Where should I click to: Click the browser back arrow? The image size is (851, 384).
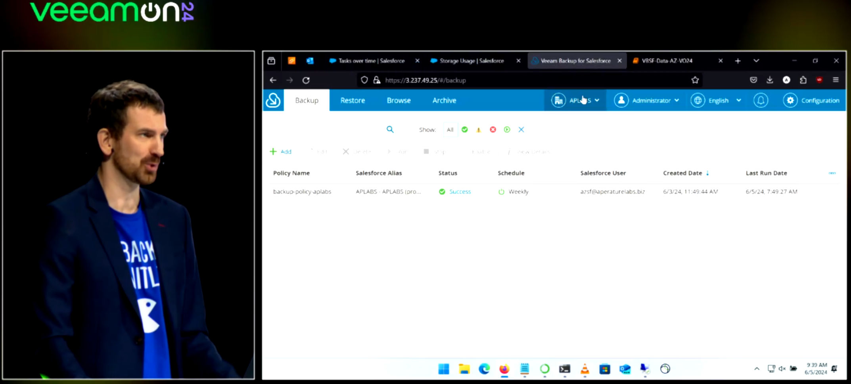click(273, 80)
